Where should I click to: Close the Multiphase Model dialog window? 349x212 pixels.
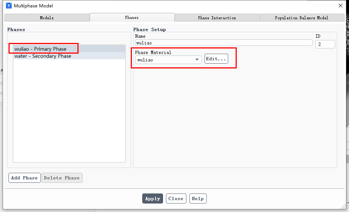click(340, 6)
